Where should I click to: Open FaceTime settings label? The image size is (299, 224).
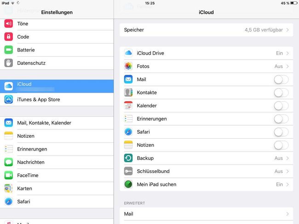point(28,175)
